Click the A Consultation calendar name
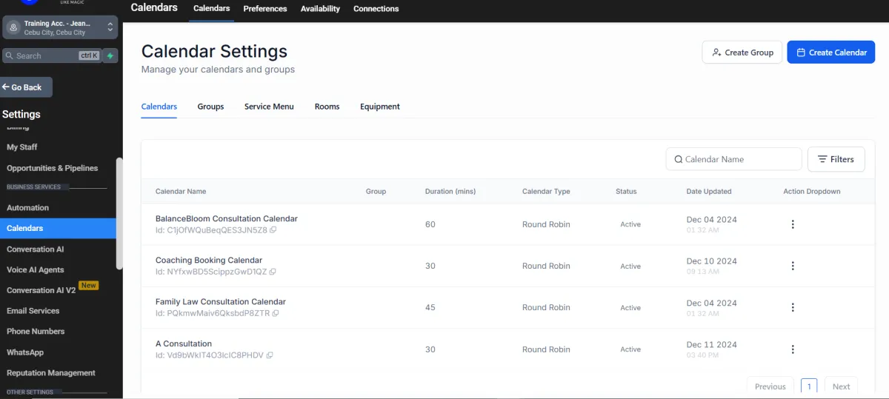889x399 pixels. (x=184, y=344)
